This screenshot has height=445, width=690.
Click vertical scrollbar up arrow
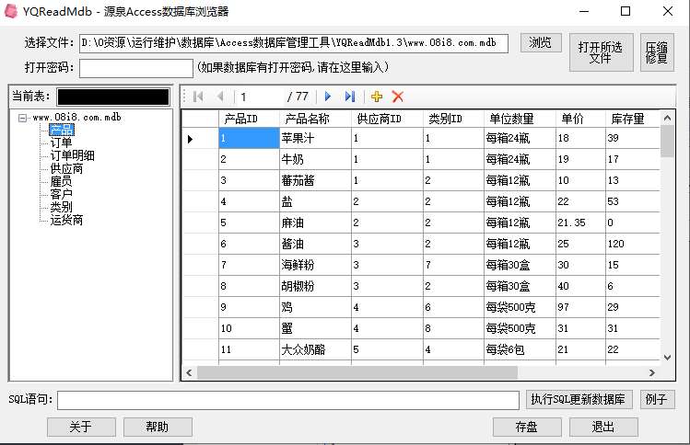coord(668,118)
